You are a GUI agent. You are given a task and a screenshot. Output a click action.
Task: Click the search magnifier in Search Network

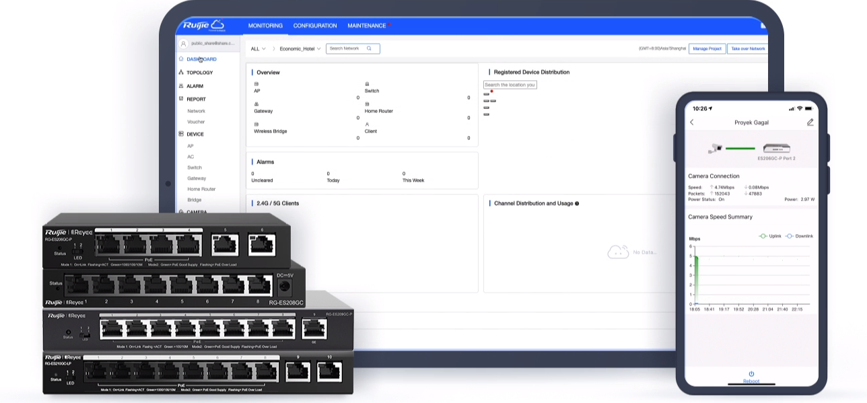point(369,48)
